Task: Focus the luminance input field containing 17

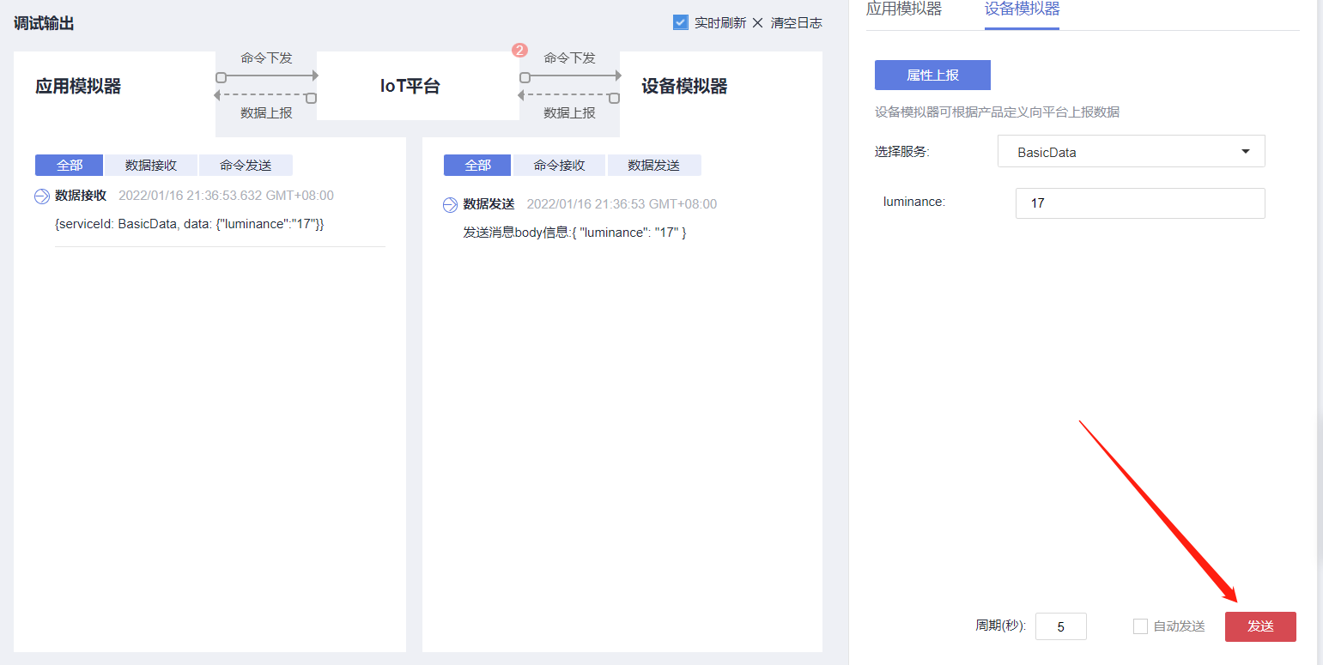Action: [x=1140, y=203]
